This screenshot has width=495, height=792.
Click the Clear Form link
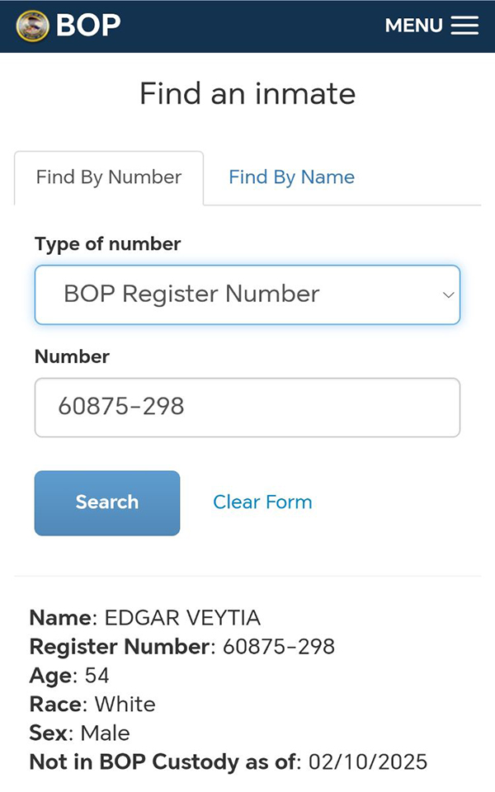(x=262, y=502)
